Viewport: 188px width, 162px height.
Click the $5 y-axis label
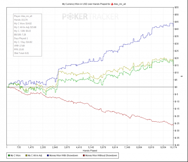(176, 80)
